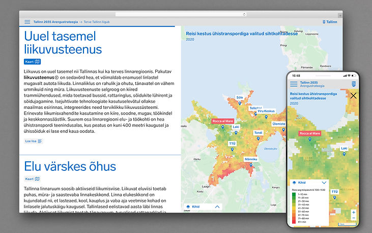Click the Tondi map pin on the desktop map
Image resolution: width=372 pixels, height=233 pixels.
(258, 138)
